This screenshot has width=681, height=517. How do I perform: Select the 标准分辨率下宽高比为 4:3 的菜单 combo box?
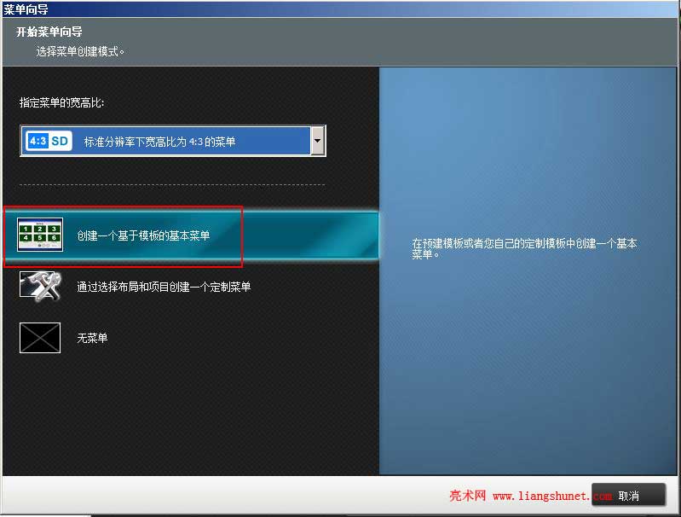[x=173, y=141]
